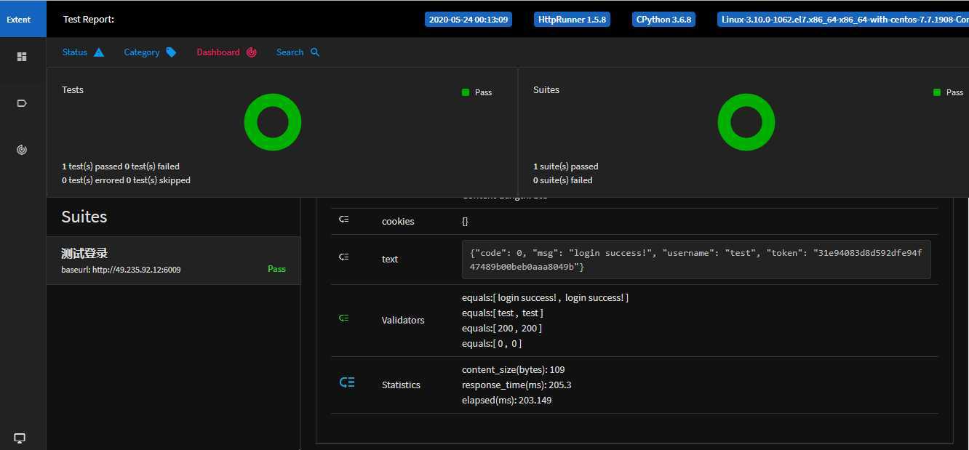Open the Category filter menu
Screen dimensions: 969x450
pos(150,52)
